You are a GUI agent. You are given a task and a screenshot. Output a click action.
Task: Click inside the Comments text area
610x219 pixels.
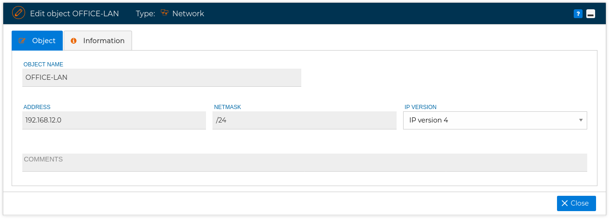click(x=305, y=162)
